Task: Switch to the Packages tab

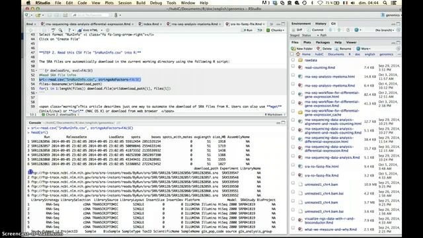Action: (323, 42)
